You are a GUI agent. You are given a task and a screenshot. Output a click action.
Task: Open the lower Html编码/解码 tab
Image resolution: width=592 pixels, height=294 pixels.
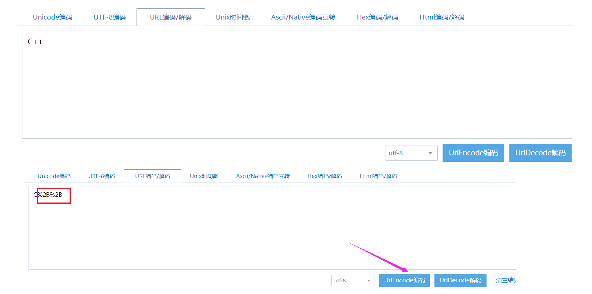(x=378, y=176)
